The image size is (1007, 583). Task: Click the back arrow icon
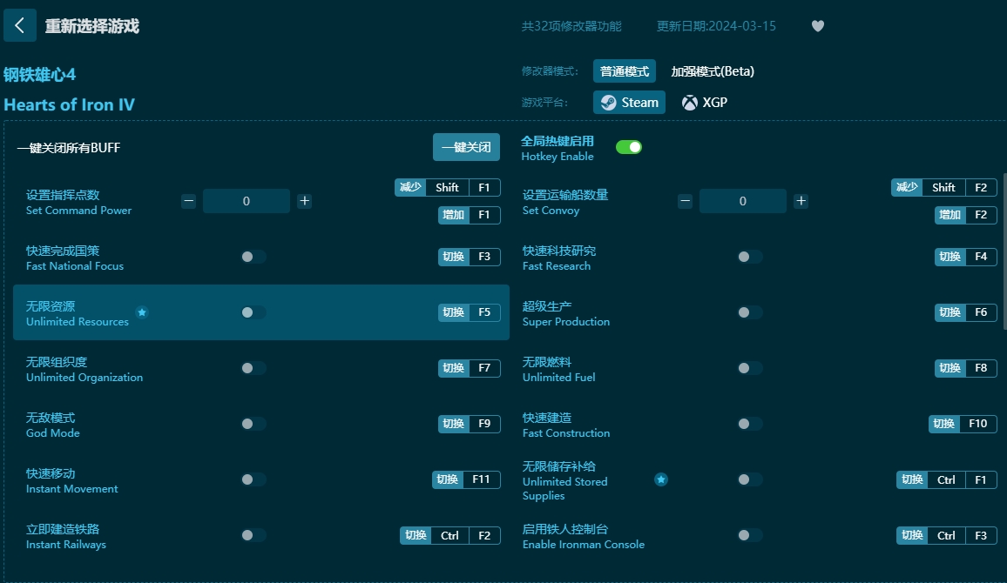pos(19,25)
